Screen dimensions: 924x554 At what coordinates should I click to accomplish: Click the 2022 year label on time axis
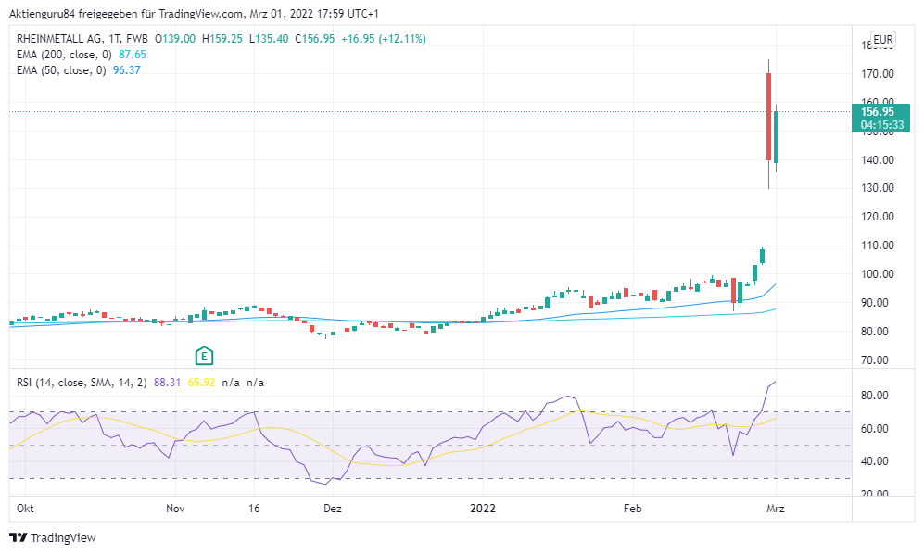coord(483,509)
